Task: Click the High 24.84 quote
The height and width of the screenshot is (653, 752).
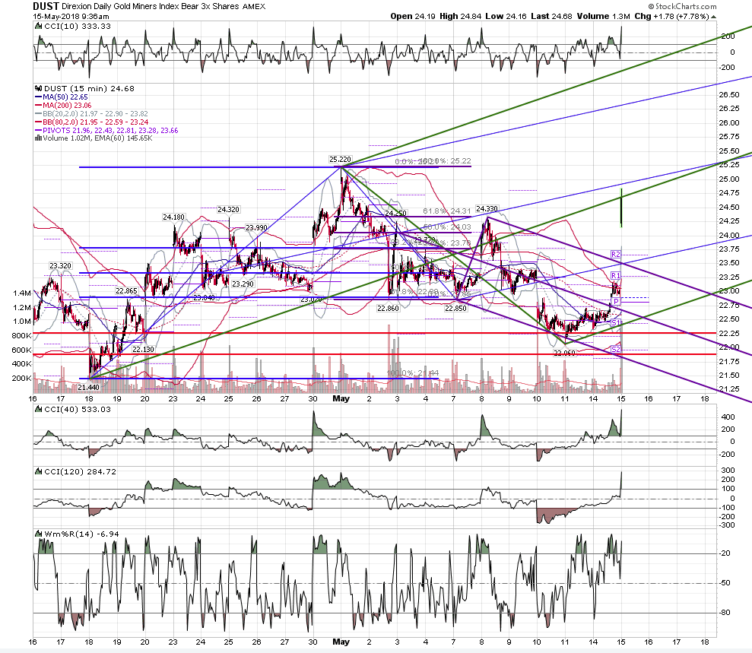Action: click(461, 16)
